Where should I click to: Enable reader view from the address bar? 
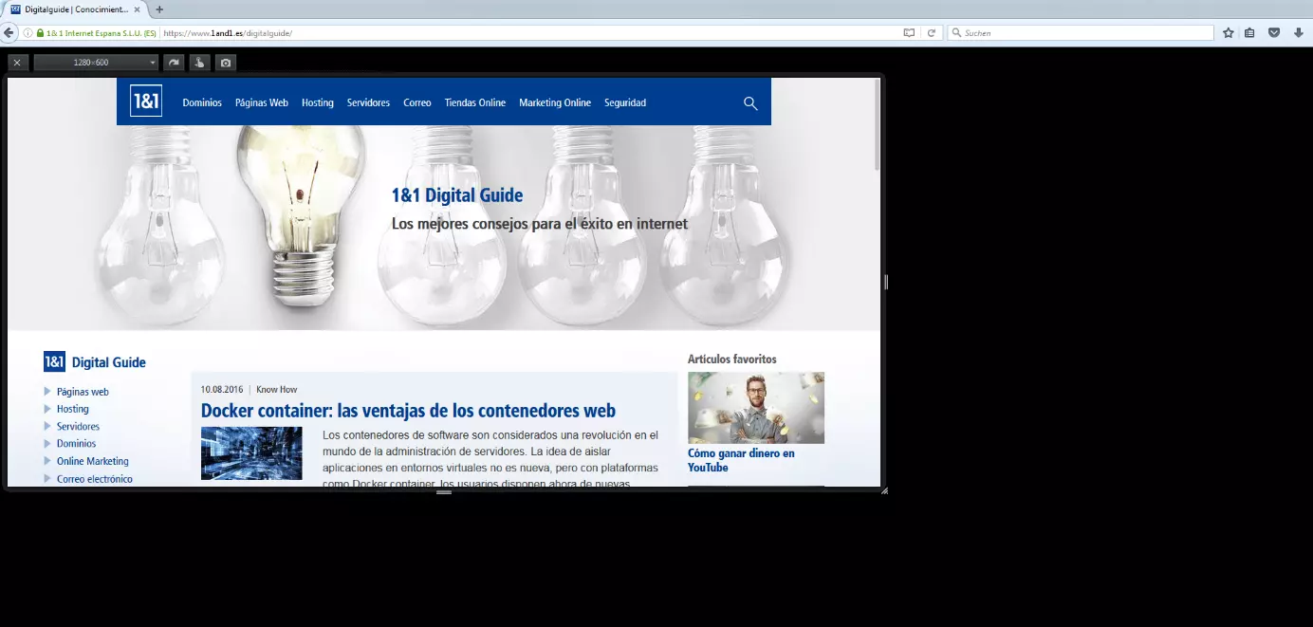909,33
